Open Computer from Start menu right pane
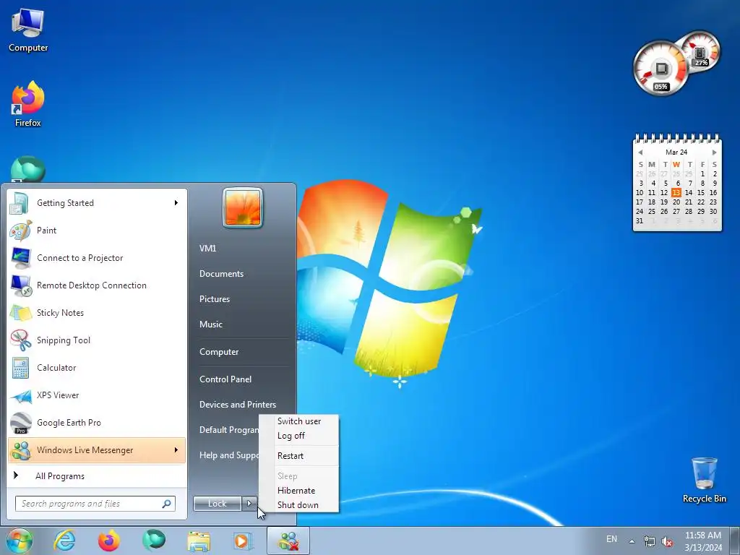This screenshot has width=740, height=555. (x=219, y=352)
